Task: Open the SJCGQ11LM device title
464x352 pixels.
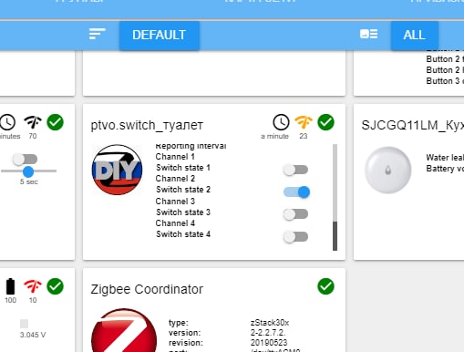Action: 412,125
